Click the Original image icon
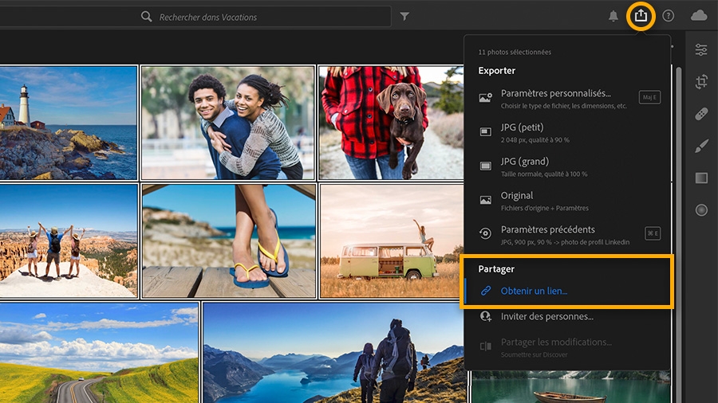The width and height of the screenshot is (718, 403). click(x=485, y=200)
